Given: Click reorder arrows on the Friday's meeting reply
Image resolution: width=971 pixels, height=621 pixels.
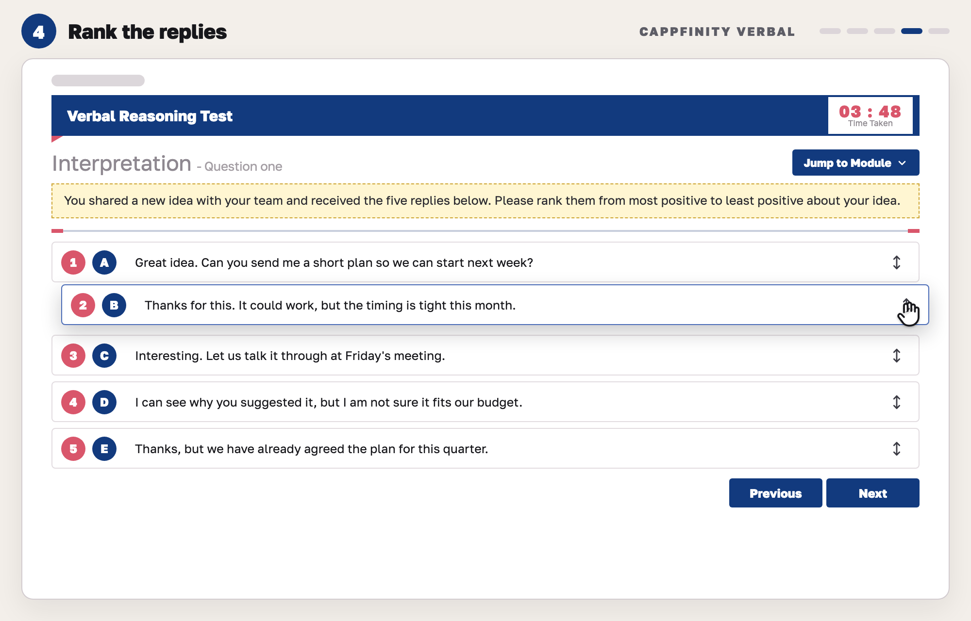Looking at the screenshot, I should point(897,356).
